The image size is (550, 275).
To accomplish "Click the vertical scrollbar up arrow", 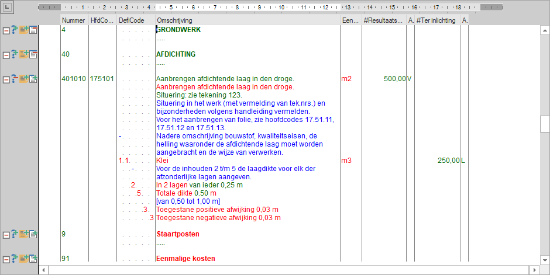I will (x=545, y=30).
